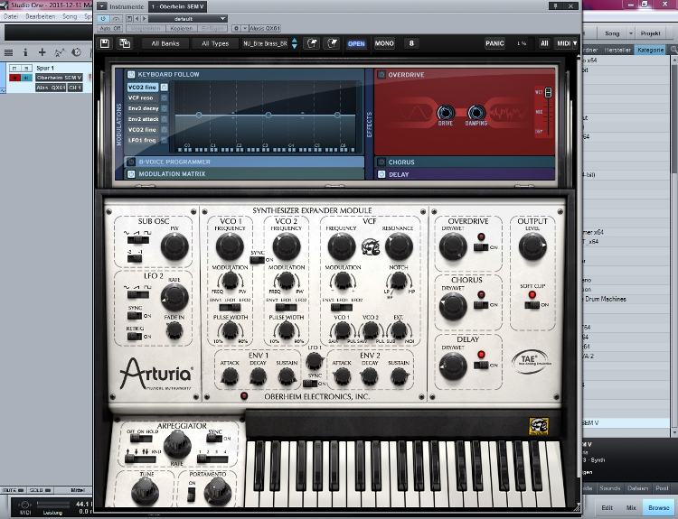This screenshot has height=519, width=678.
Task: Click the yellow mascot icon above keyboard
Action: pos(539,426)
